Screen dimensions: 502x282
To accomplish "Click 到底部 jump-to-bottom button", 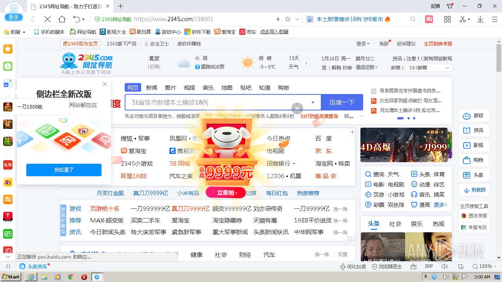I will click(x=474, y=190).
